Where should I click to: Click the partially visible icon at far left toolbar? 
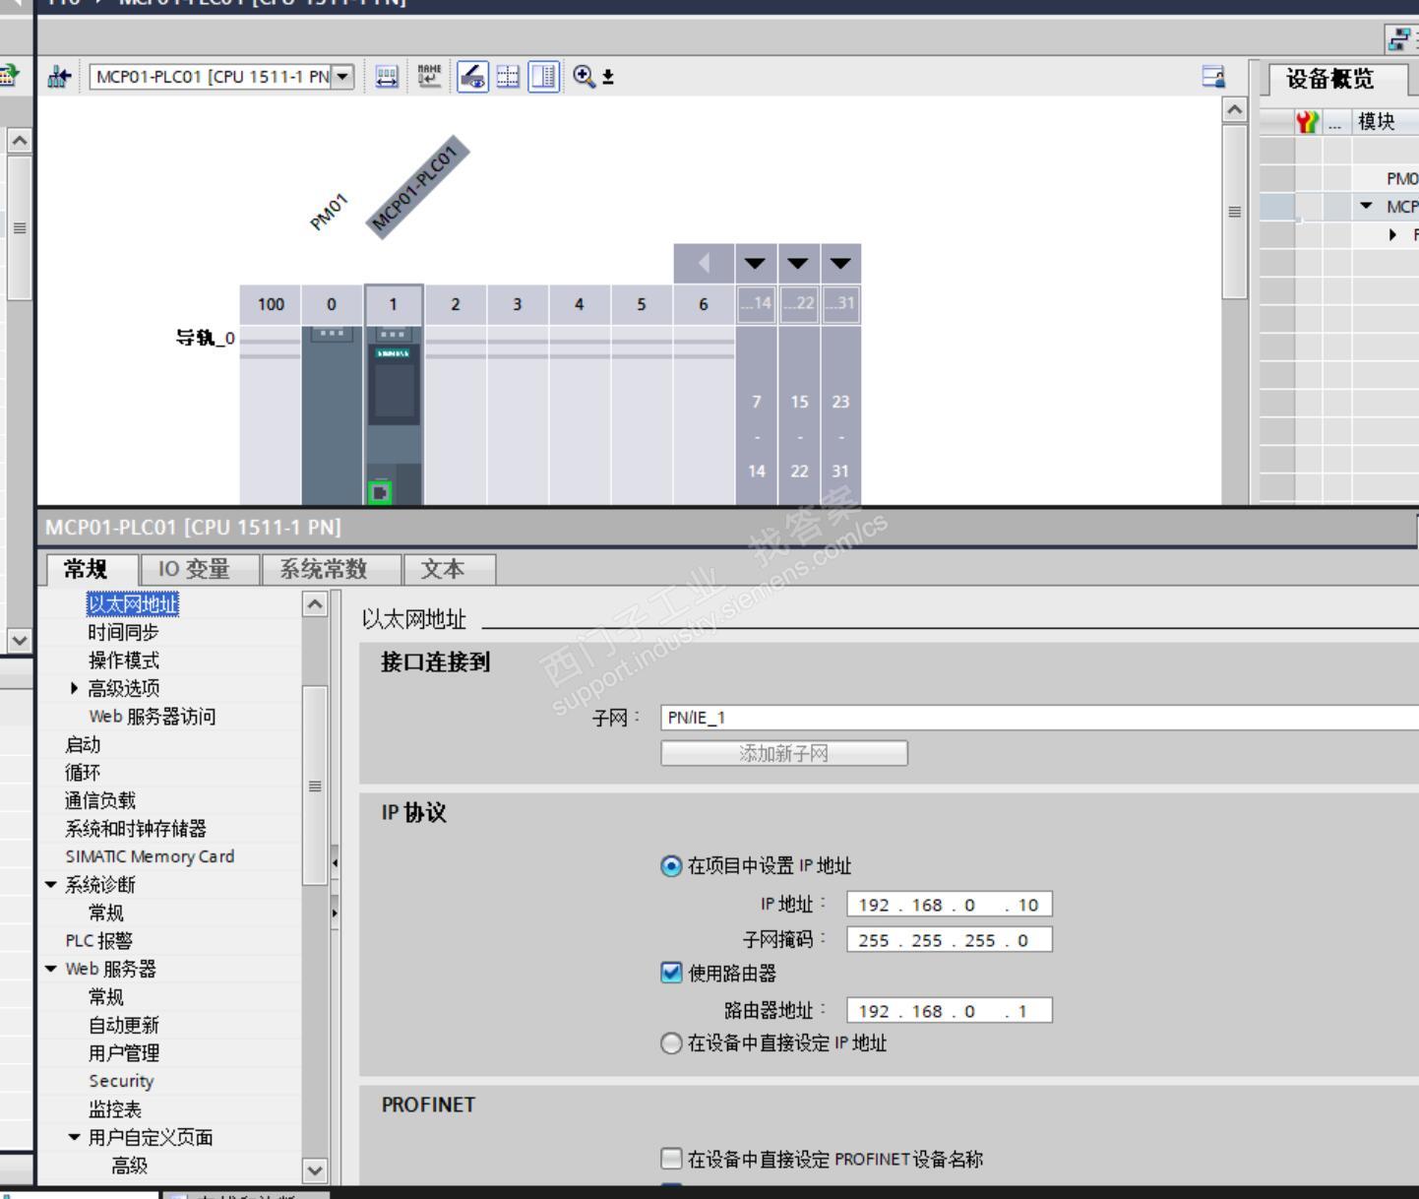[x=10, y=76]
